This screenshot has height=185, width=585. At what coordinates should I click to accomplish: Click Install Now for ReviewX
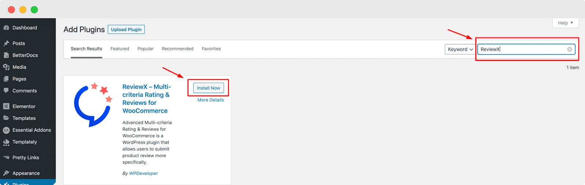208,88
